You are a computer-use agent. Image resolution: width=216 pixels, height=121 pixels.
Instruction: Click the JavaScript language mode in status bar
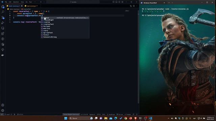pos(111,114)
